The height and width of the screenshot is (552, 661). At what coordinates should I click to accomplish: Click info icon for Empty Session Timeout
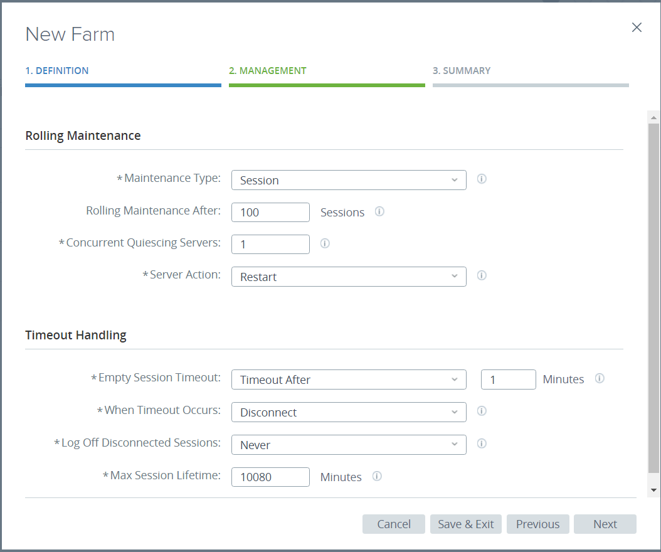coord(600,378)
